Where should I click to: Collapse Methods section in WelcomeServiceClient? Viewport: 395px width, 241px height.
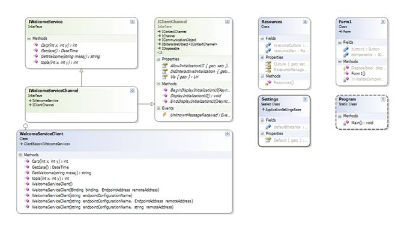pos(22,154)
